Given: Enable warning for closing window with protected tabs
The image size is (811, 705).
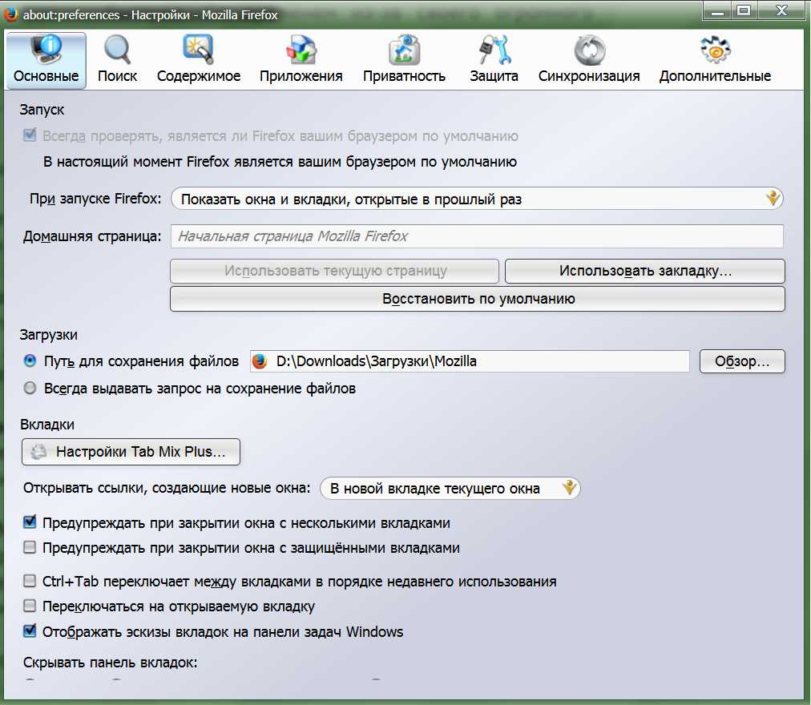Looking at the screenshot, I should [x=30, y=549].
